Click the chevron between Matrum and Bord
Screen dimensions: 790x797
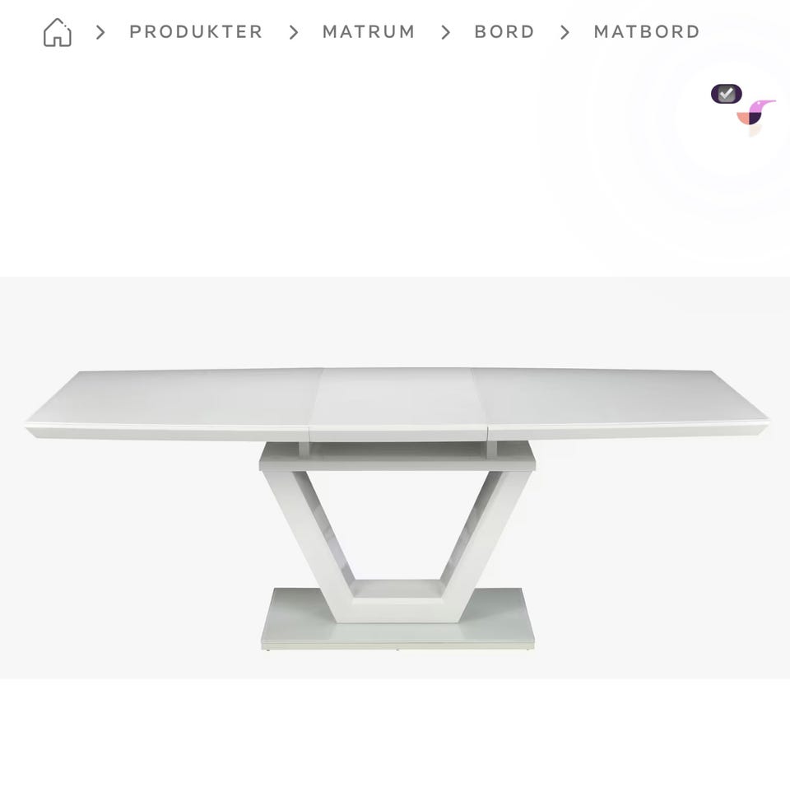(x=445, y=33)
